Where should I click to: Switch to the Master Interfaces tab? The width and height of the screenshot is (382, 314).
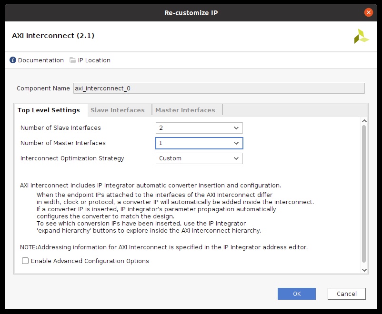pyautogui.click(x=185, y=110)
